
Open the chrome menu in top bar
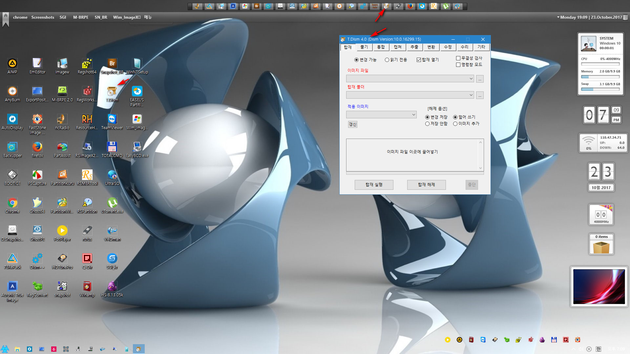[20, 17]
